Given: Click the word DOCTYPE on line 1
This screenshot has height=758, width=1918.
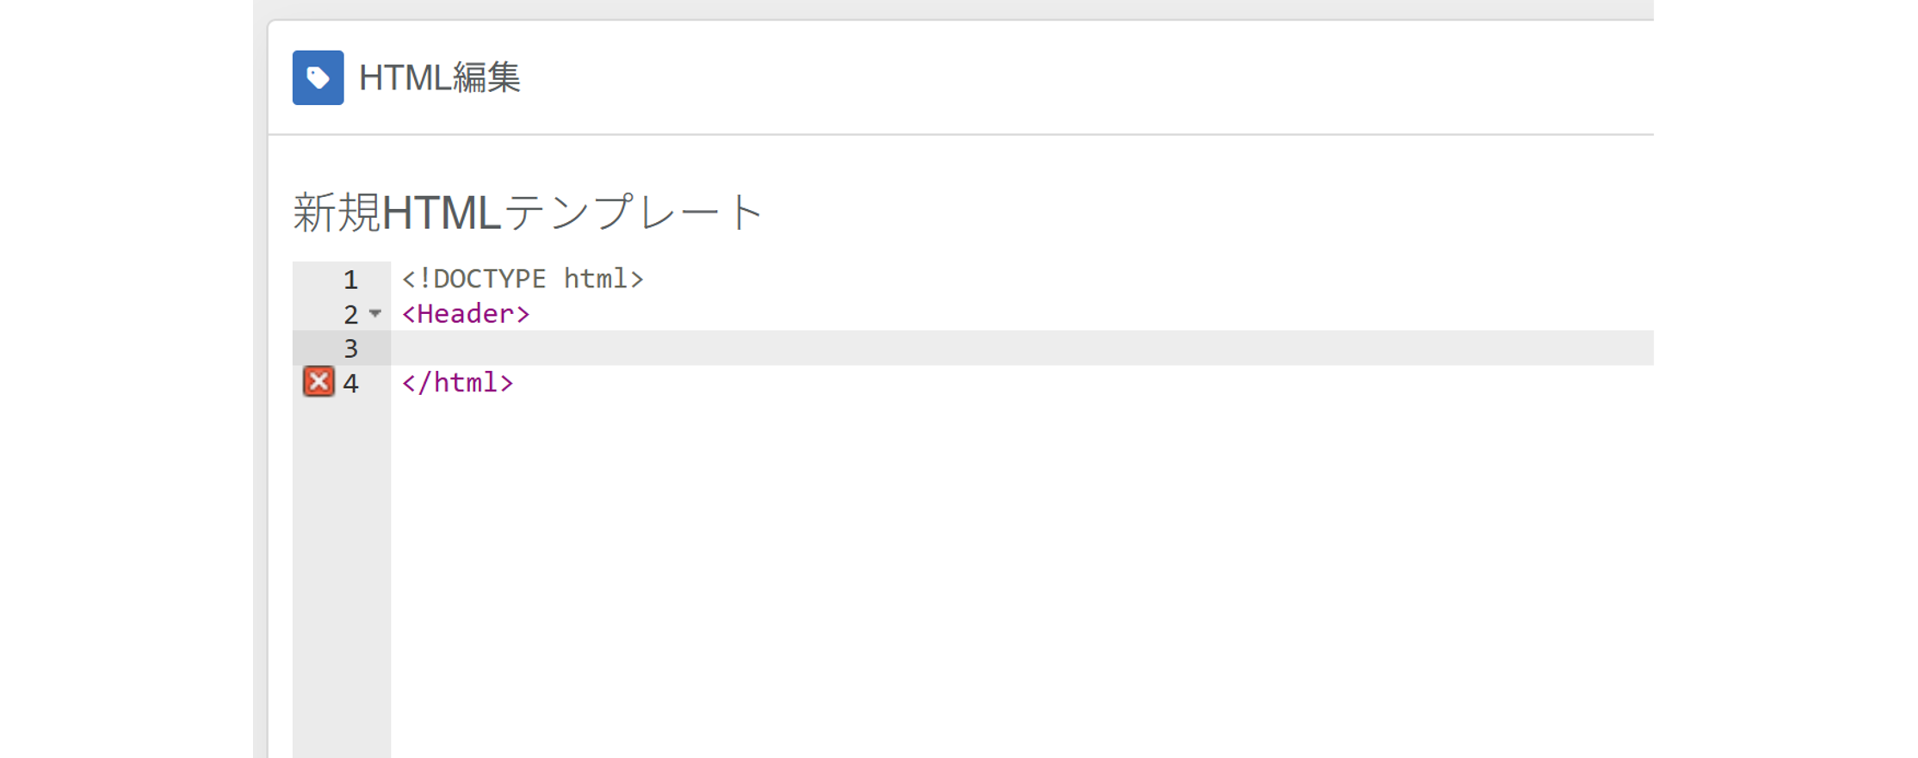Looking at the screenshot, I should point(489,279).
